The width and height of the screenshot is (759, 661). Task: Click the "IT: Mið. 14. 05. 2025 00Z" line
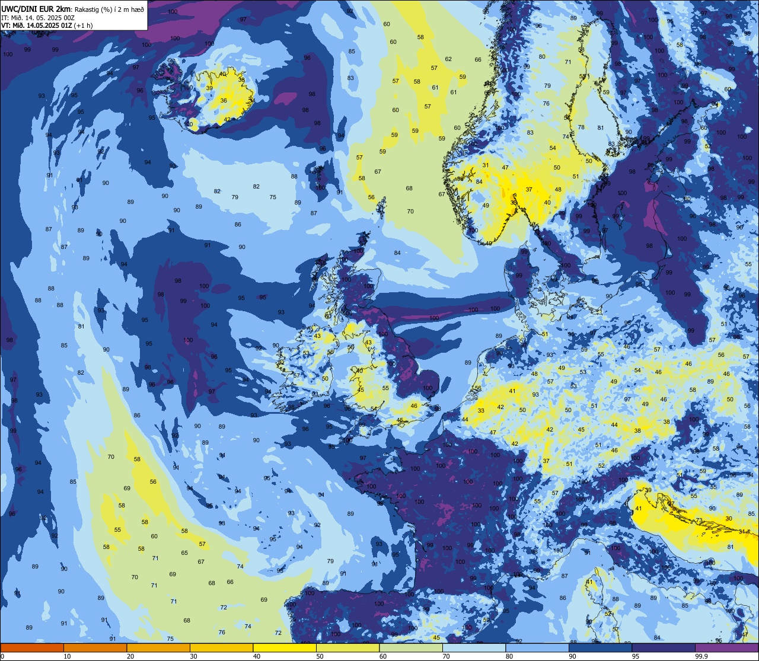[x=37, y=18]
